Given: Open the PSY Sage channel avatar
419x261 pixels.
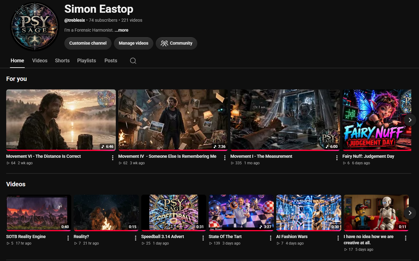Looking at the screenshot, I should [x=34, y=27].
